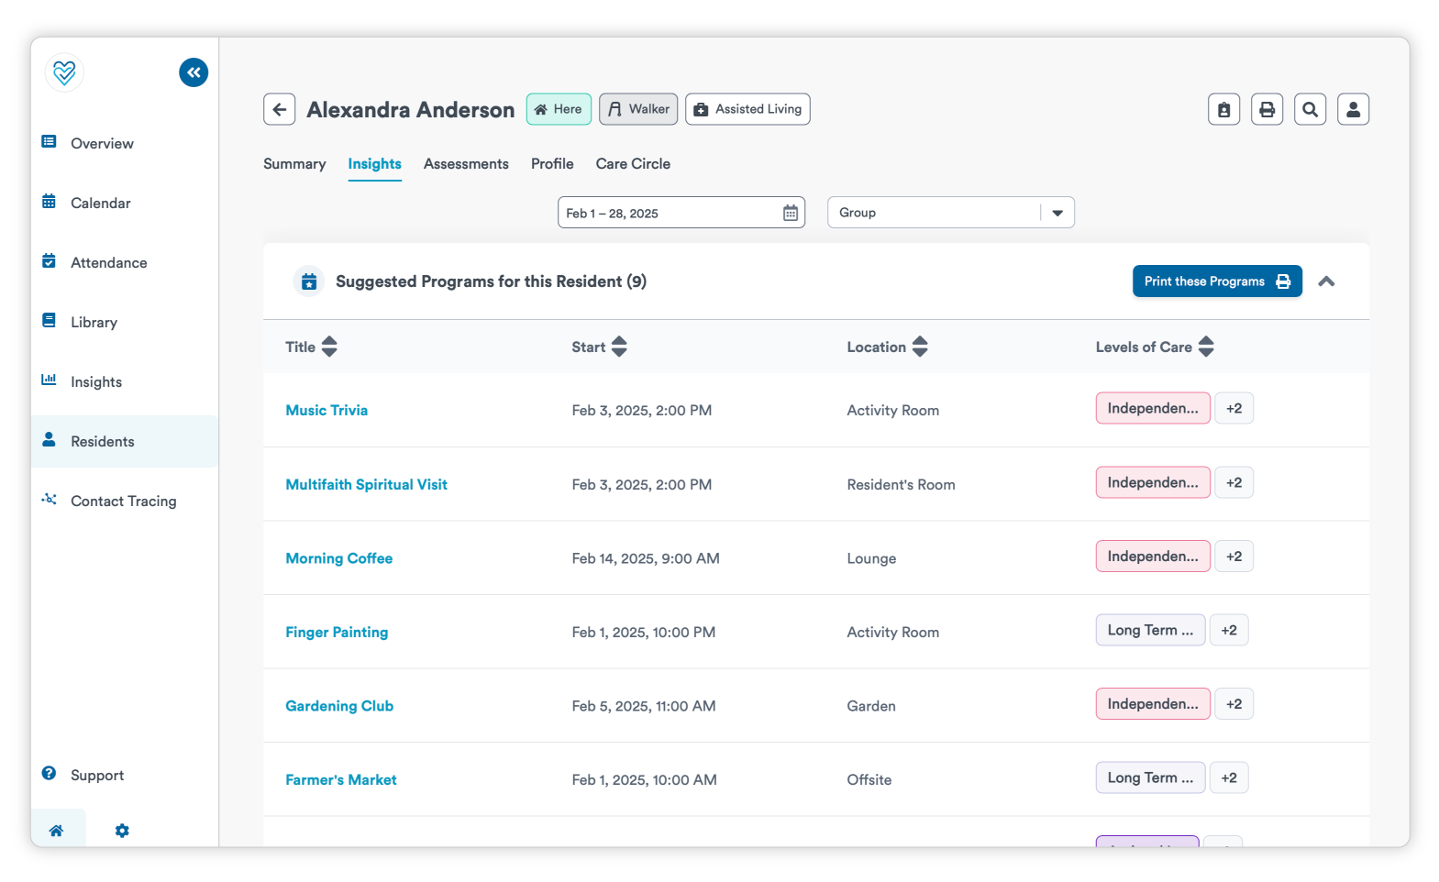Screen dimensions: 1439x882
Task: Open Attendance in the sidebar
Action: (125, 262)
